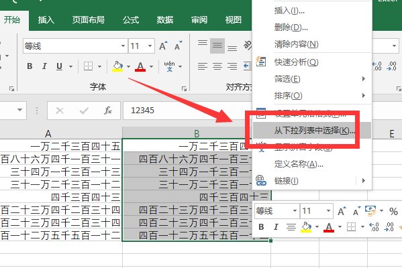402x268 pixels.
Task: Choose 删除(D)... from the context menu
Action: pyautogui.click(x=312, y=27)
